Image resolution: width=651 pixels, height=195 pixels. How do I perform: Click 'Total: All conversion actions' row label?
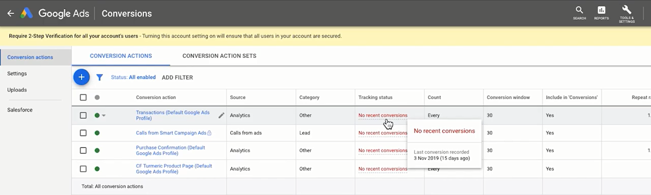pos(112,186)
